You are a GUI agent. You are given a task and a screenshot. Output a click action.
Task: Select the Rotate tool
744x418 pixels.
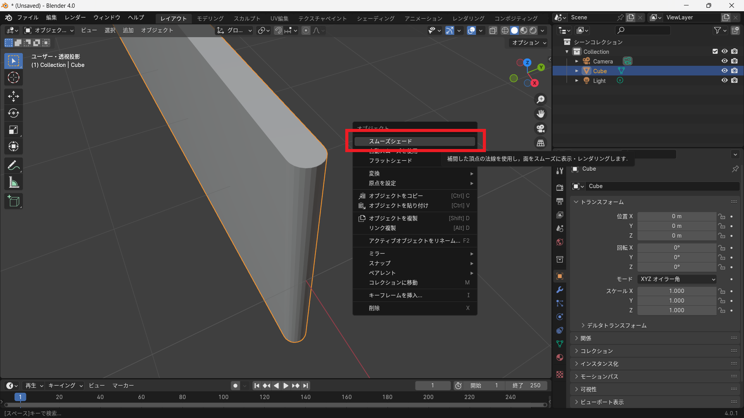point(14,113)
